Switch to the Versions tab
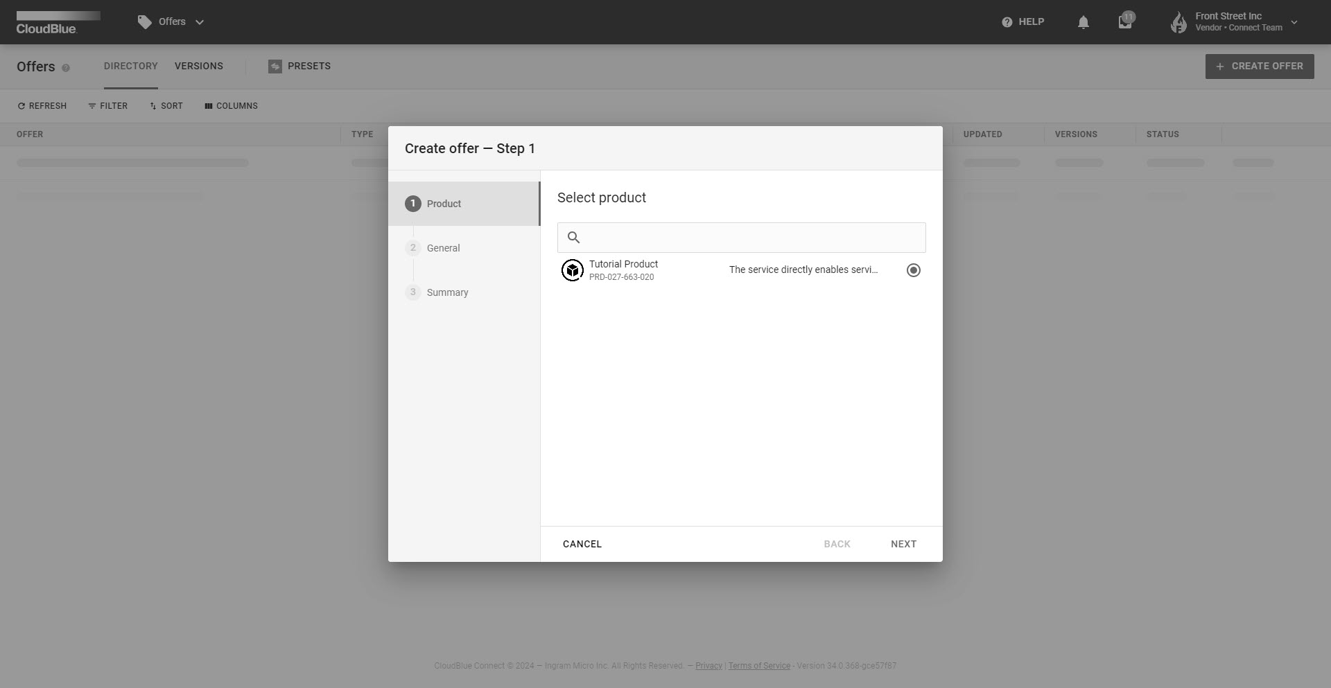This screenshot has height=688, width=1331. [199, 66]
